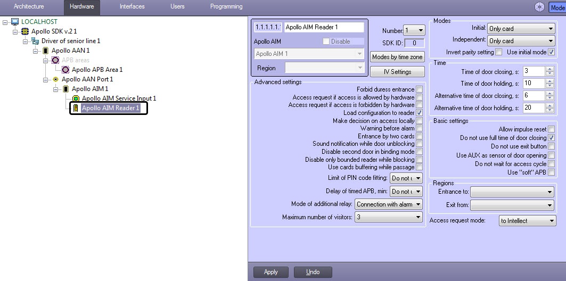Open the Independent mode dropdown

pyautogui.click(x=521, y=40)
